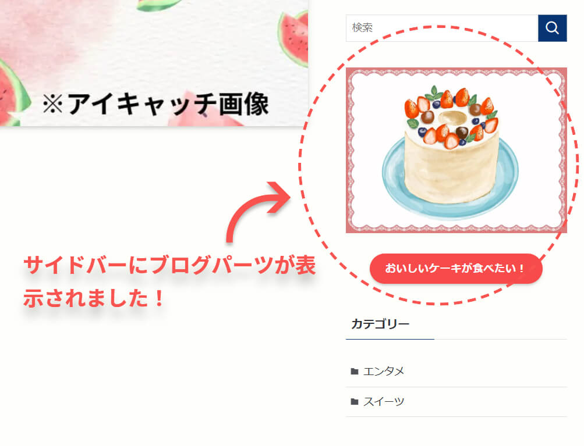Screen dimensions: 584x446
Task: Click the folder icon beside スイーツ
Action: [355, 401]
